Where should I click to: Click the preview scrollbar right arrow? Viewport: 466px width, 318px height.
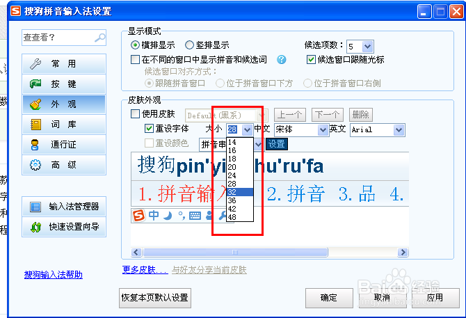[x=403, y=253]
